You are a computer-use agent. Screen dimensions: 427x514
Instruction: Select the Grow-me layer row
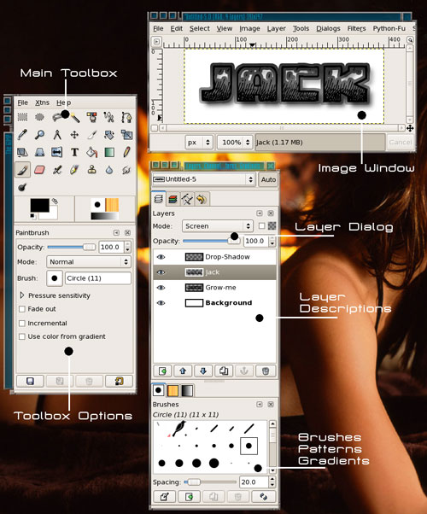point(215,288)
